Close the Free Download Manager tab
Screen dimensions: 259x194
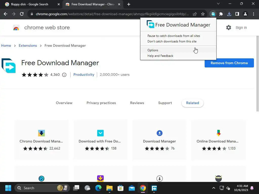(x=119, y=4)
